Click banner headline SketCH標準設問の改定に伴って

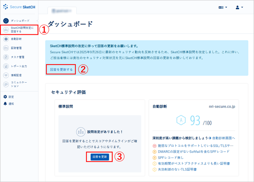(94, 46)
